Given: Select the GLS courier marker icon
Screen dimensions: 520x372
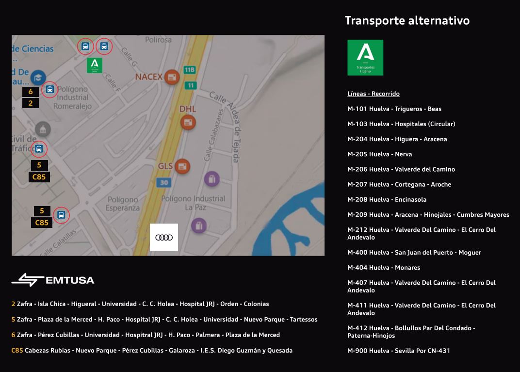Looking at the screenshot, I should click(x=182, y=167).
